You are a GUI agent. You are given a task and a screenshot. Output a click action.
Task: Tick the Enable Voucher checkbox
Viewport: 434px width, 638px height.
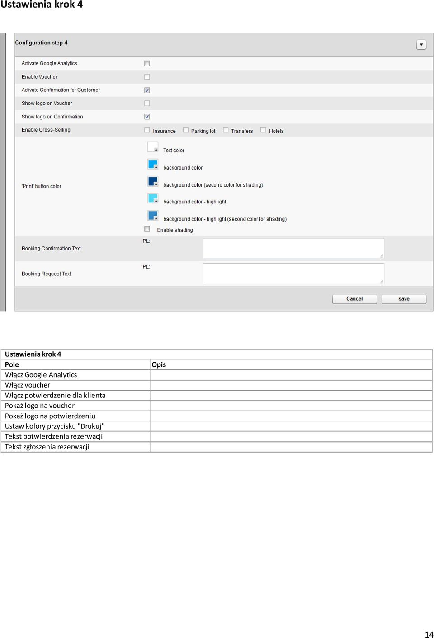point(147,77)
